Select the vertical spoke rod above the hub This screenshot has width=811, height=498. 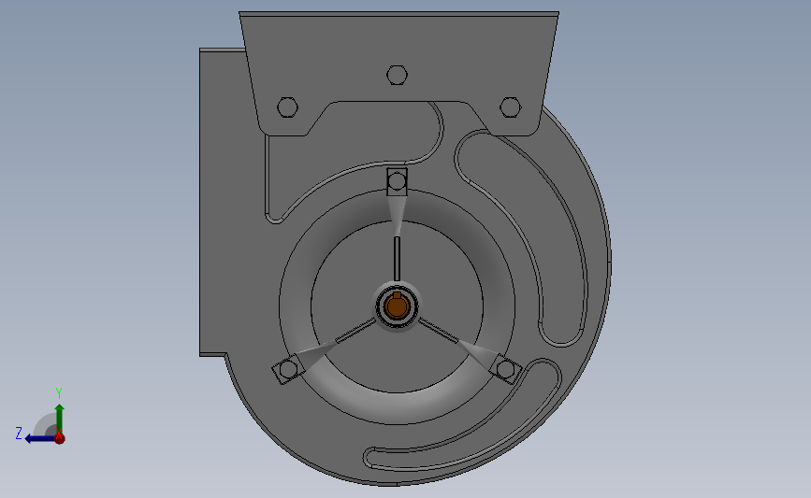coord(397,259)
